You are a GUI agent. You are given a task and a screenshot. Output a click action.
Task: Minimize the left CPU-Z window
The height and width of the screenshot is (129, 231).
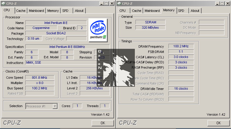coord(101,4)
